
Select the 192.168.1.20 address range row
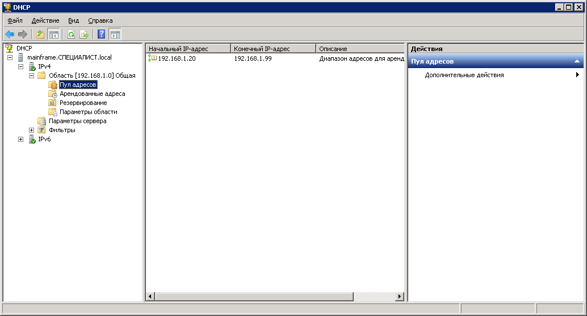(x=176, y=58)
